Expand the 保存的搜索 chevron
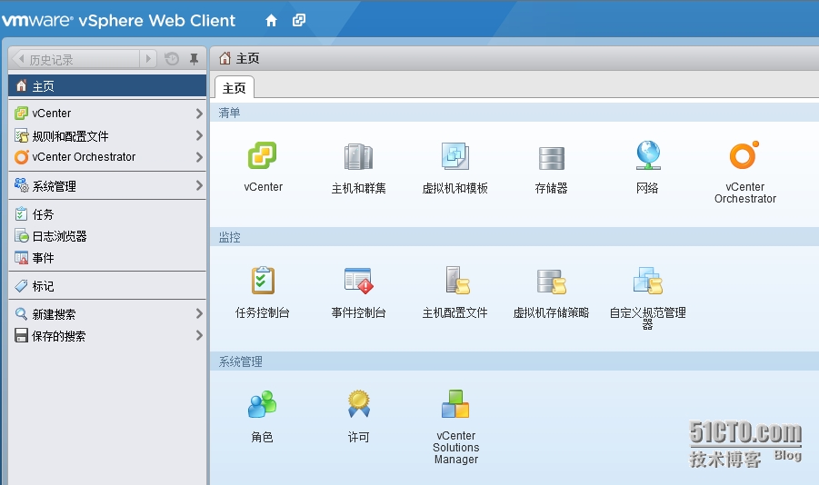The image size is (819, 485). (x=199, y=336)
